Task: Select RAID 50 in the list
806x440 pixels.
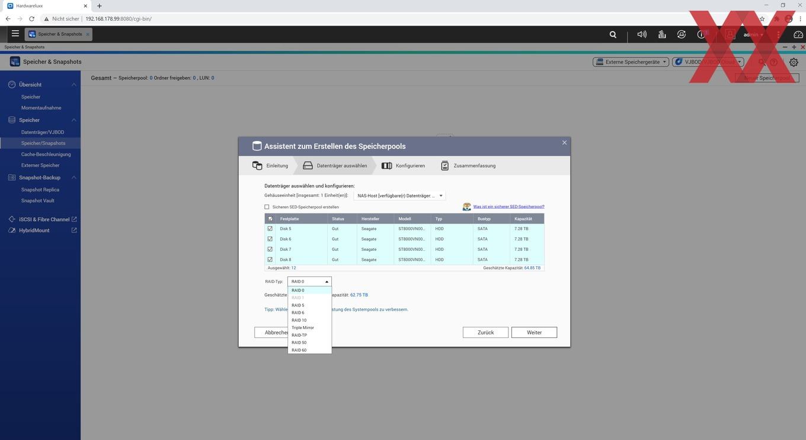Action: 309,343
